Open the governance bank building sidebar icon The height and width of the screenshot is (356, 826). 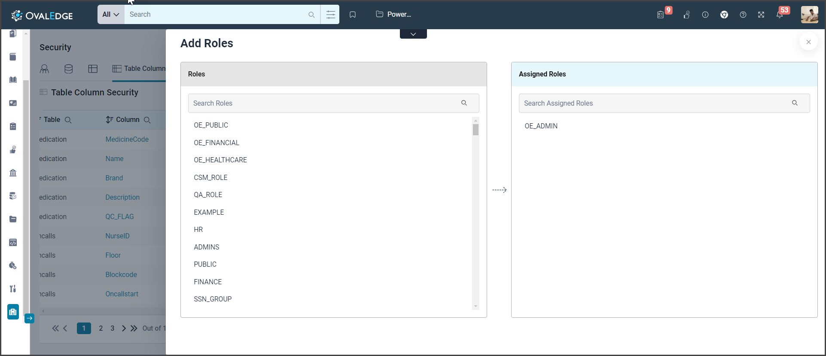[x=13, y=173]
